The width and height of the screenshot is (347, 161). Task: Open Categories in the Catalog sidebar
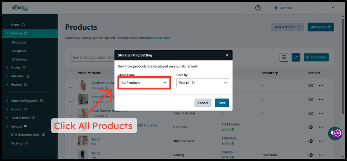coord(19,51)
